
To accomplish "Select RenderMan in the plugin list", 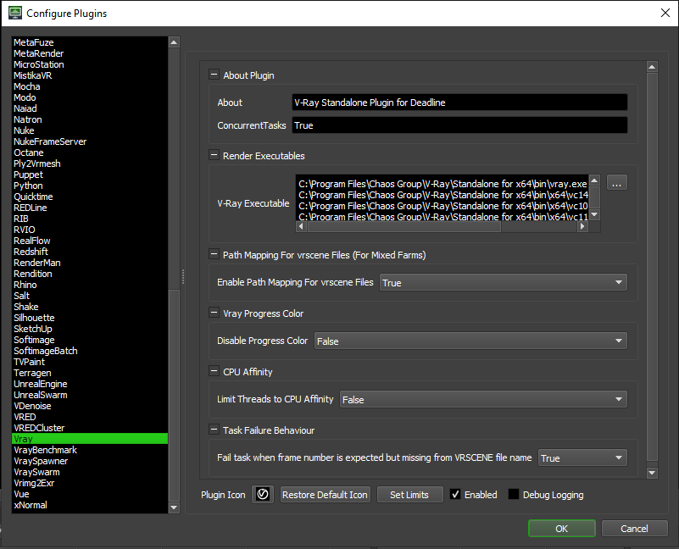I will pyautogui.click(x=90, y=263).
